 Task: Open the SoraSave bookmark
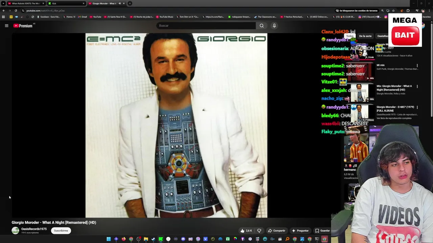48,17
